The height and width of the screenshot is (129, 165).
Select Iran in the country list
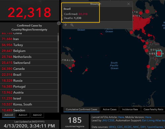click(x=29, y=39)
